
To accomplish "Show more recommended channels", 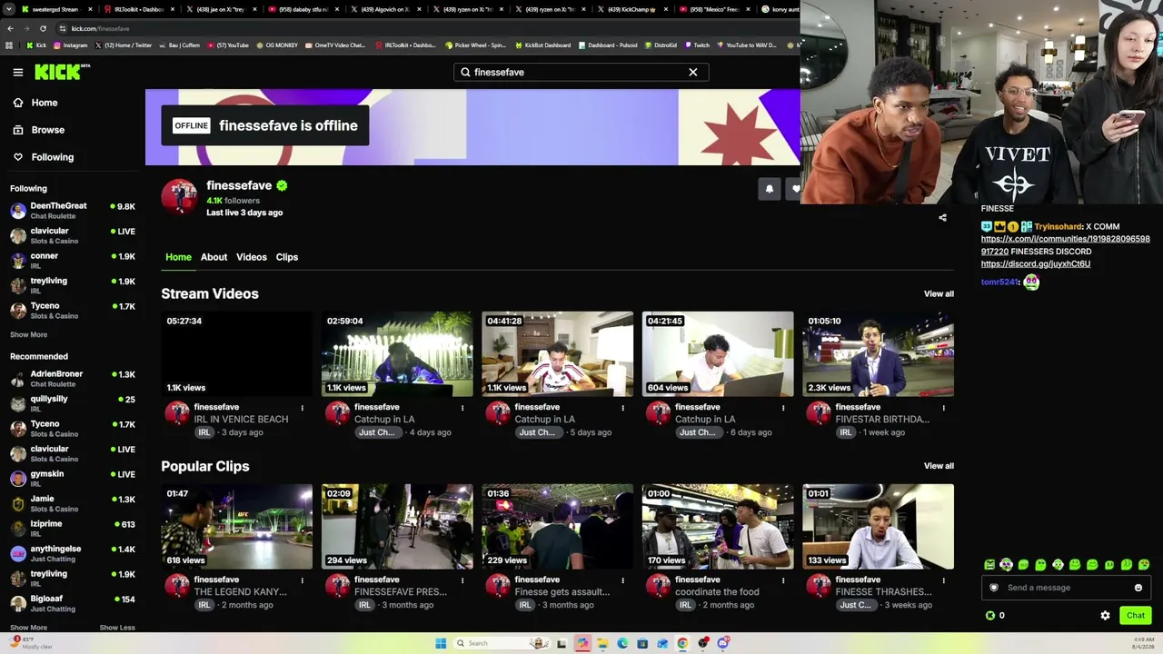I will [28, 628].
